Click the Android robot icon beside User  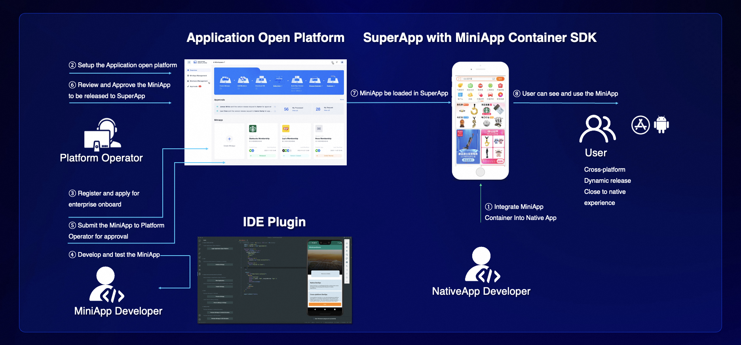pyautogui.click(x=661, y=125)
